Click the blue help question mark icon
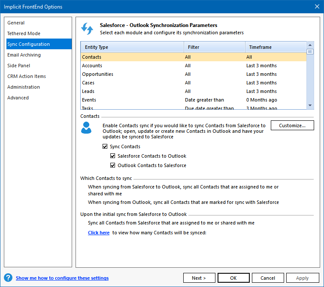 click(x=8, y=278)
